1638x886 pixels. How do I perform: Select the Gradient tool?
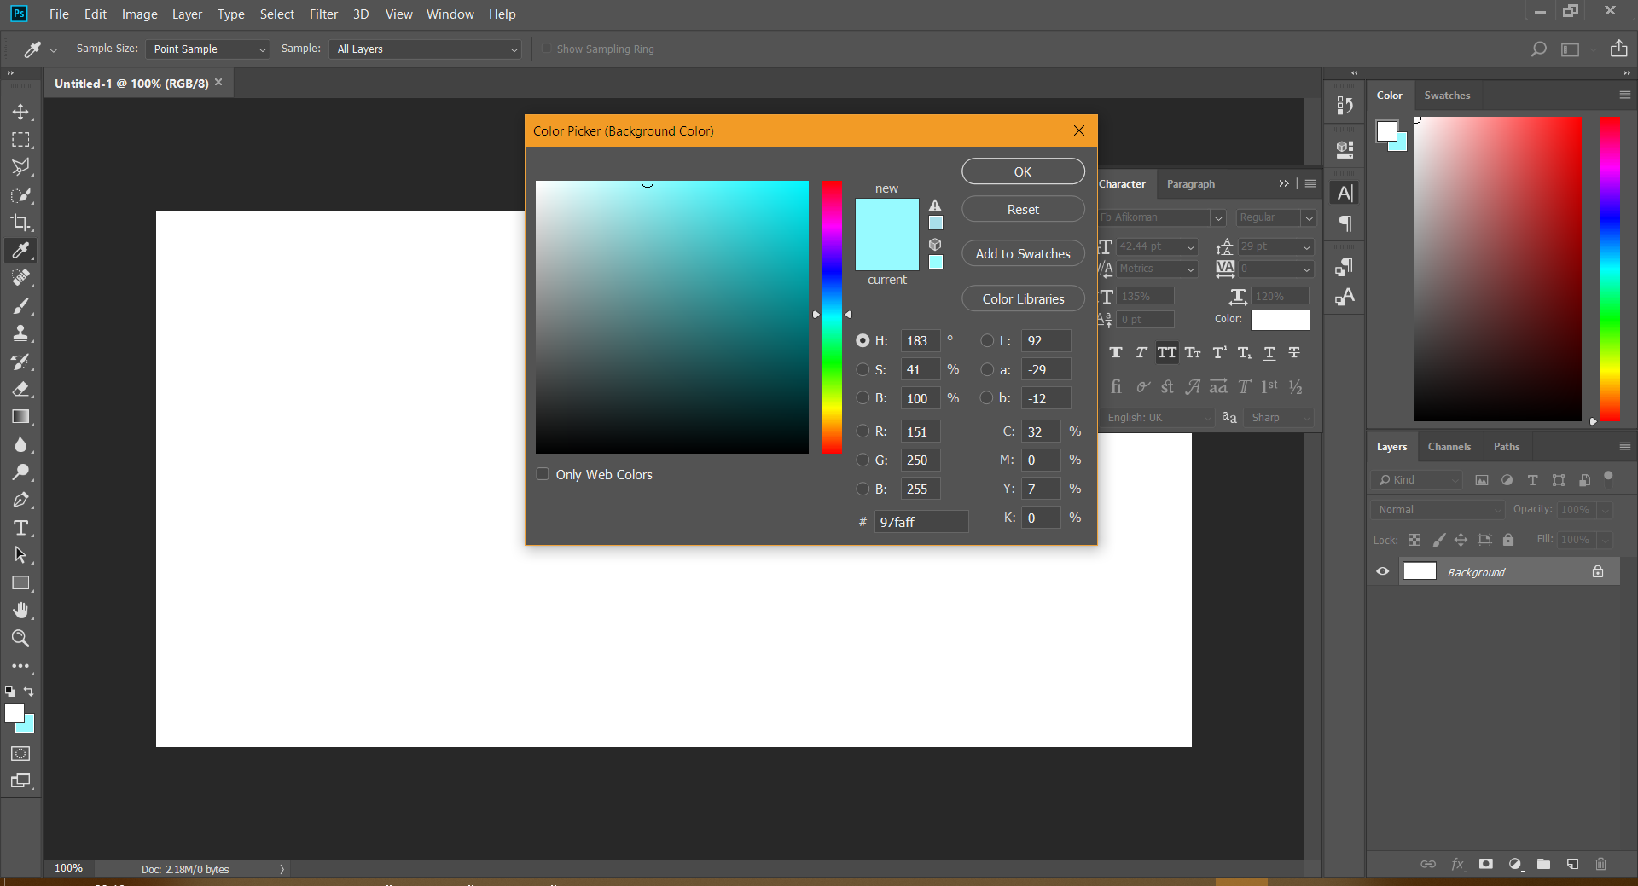tap(20, 417)
